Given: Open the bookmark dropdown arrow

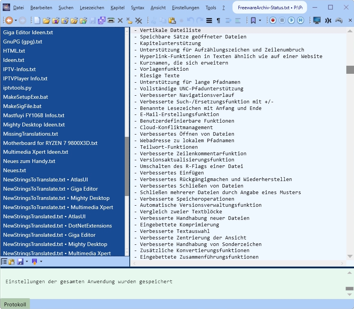Looking at the screenshot, I should point(260,20).
